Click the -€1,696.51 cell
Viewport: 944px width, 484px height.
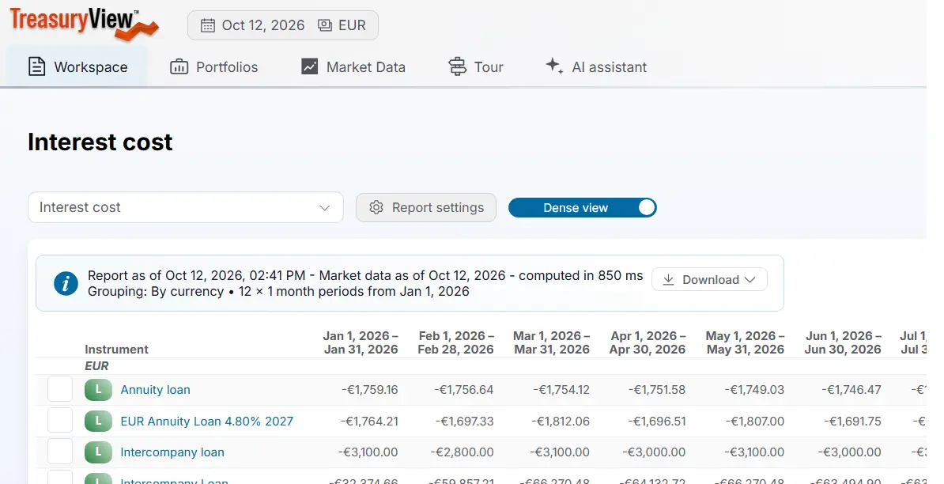(x=657, y=422)
